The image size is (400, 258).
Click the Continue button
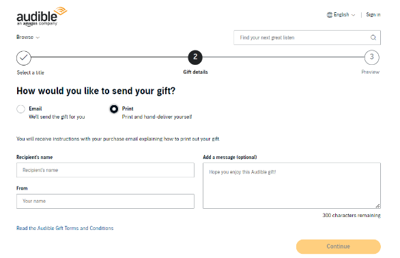click(x=339, y=246)
